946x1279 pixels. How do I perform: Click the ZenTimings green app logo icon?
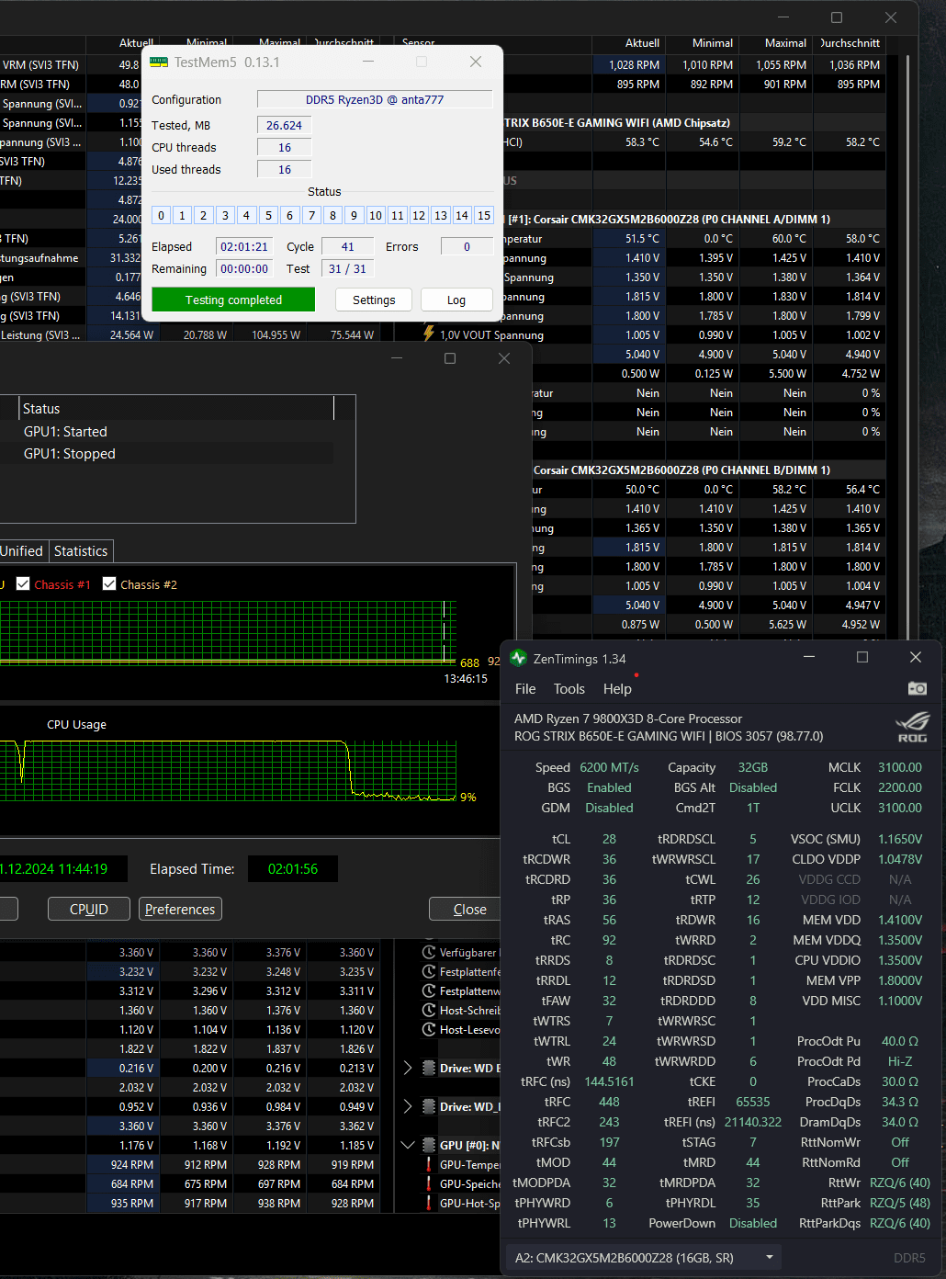point(518,658)
